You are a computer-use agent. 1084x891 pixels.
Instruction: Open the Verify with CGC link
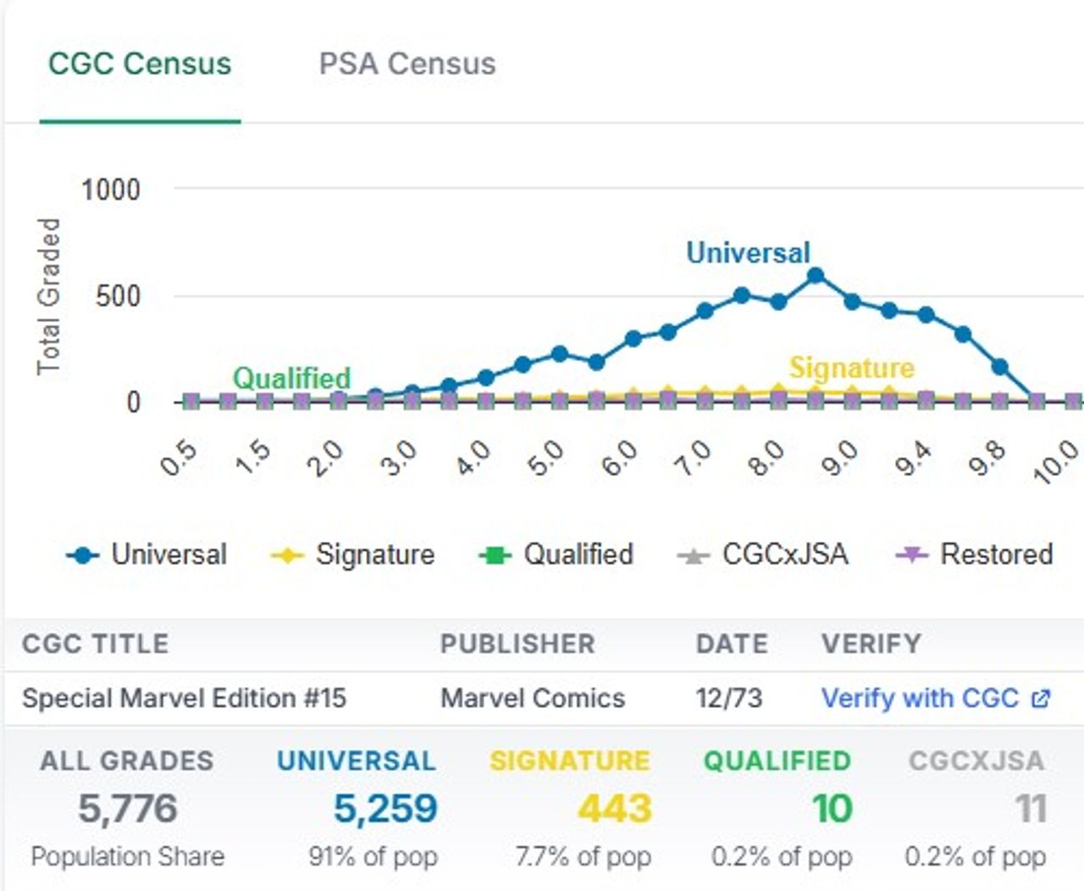pos(920,698)
